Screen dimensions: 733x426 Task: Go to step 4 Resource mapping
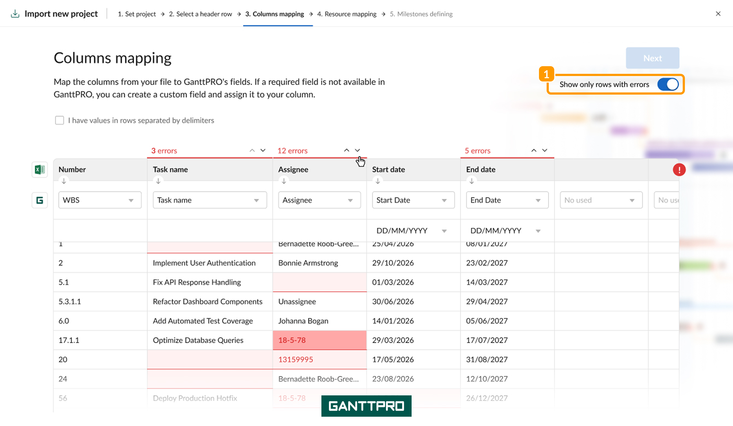pos(347,14)
